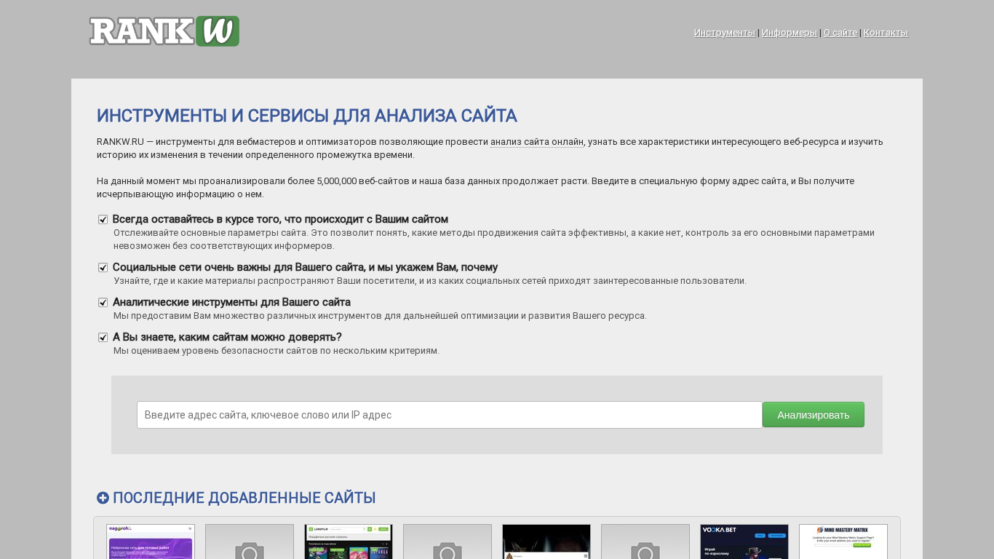
Task: Open the second camera placeholder thumbnail
Action: point(448,542)
